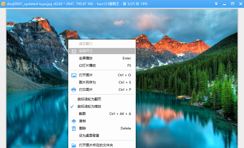The image size is (244, 148).
Task: Click the F5 shortcut label
Action: click(129, 66)
